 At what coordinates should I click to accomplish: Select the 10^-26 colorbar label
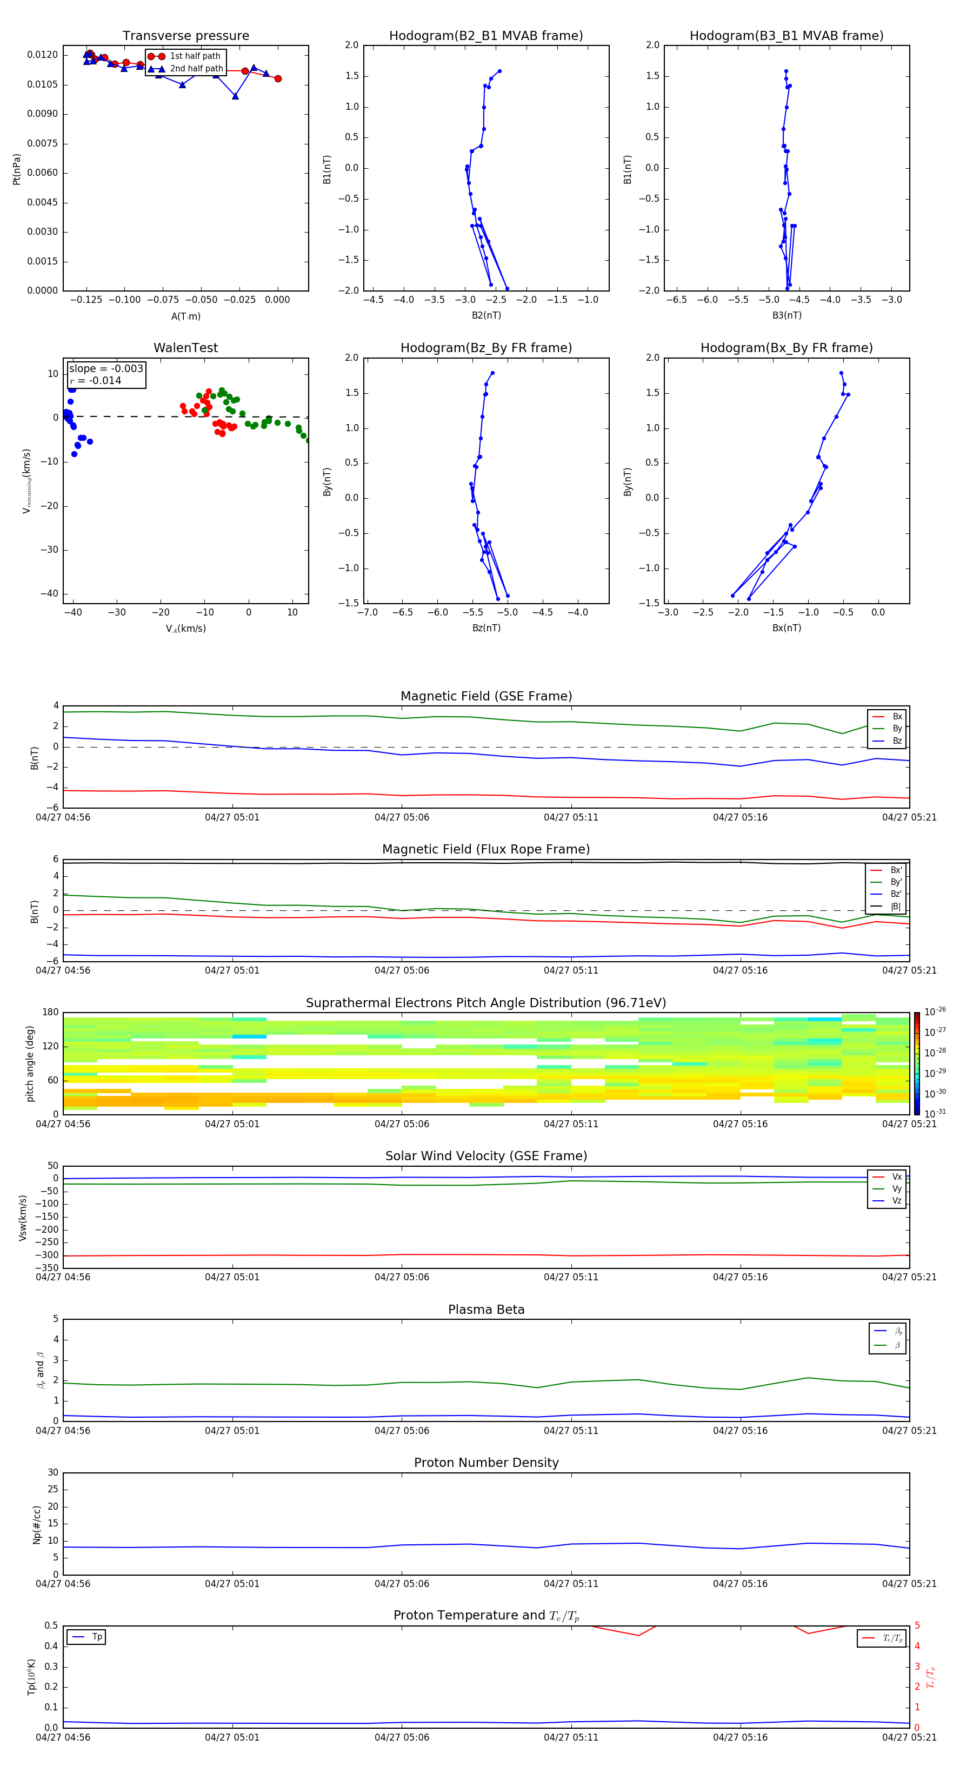(x=935, y=1011)
